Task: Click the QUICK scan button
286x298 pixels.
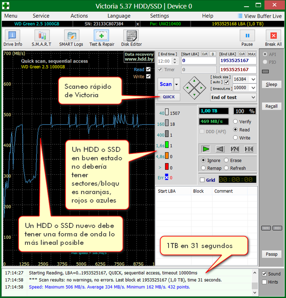Action: click(x=169, y=97)
